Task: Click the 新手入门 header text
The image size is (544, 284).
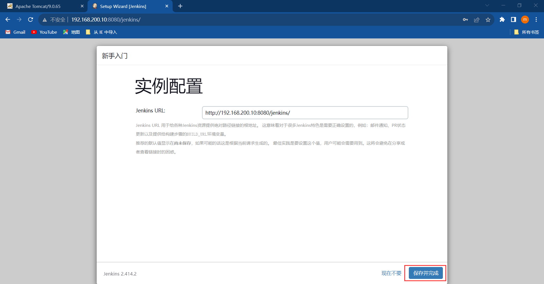Action: coord(115,56)
